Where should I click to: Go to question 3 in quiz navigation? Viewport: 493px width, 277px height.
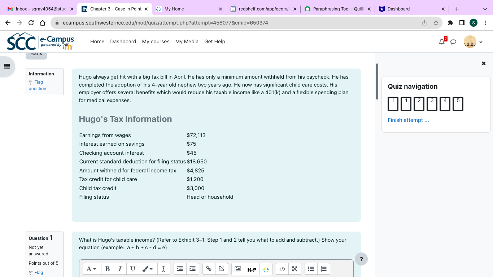pyautogui.click(x=432, y=104)
